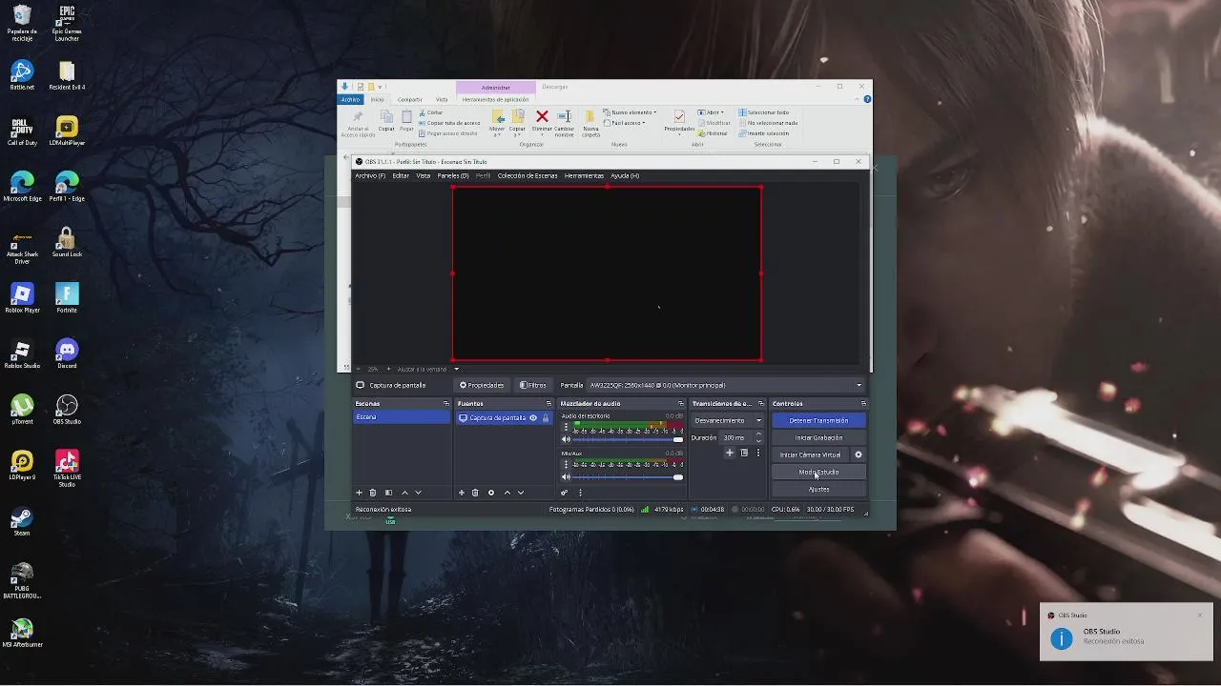Click Iniciar Grabación button
The image size is (1221, 686).
818,437
